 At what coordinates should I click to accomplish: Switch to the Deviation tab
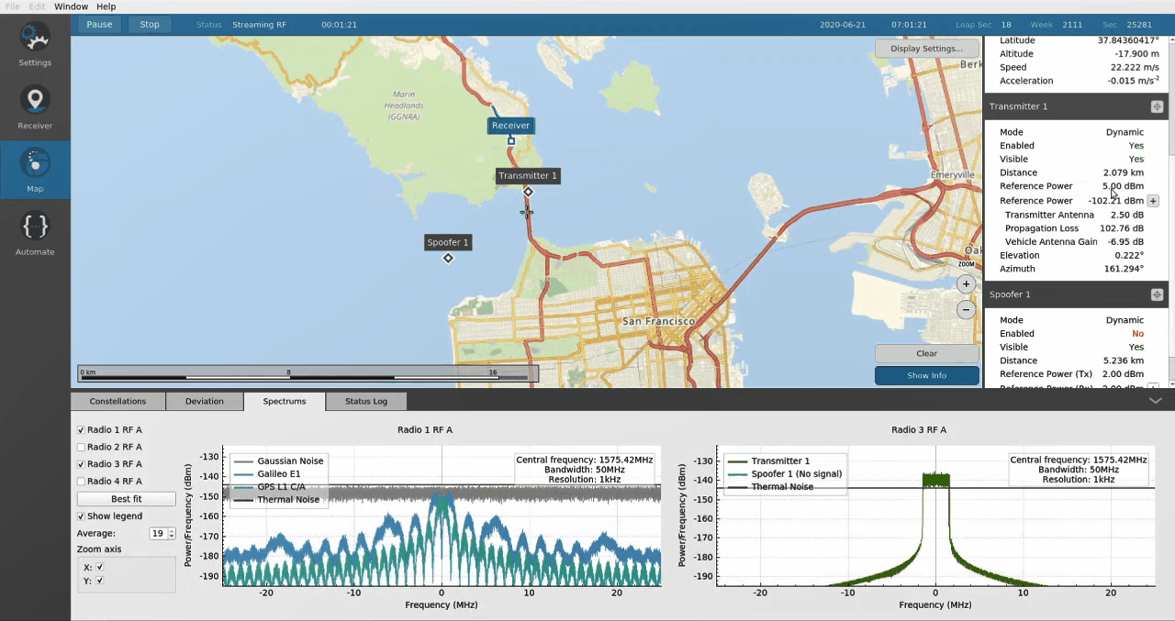[204, 401]
